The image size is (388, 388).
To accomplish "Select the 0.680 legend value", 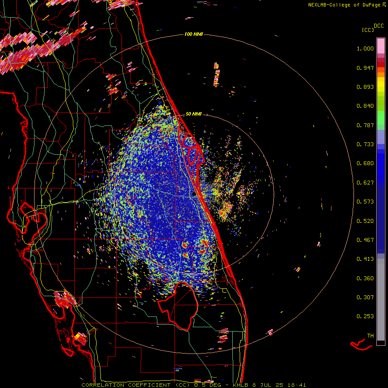I will point(365,163).
